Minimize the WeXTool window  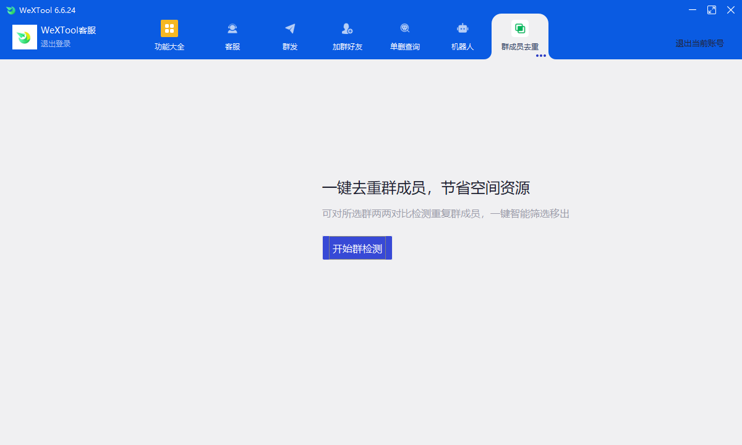point(693,10)
